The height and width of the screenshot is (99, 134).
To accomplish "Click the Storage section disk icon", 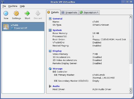I will 50,69.
